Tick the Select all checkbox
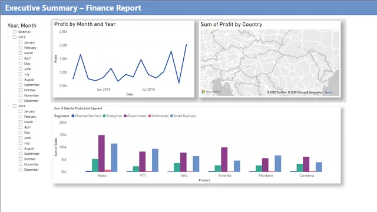377x212 pixels. coord(15,32)
